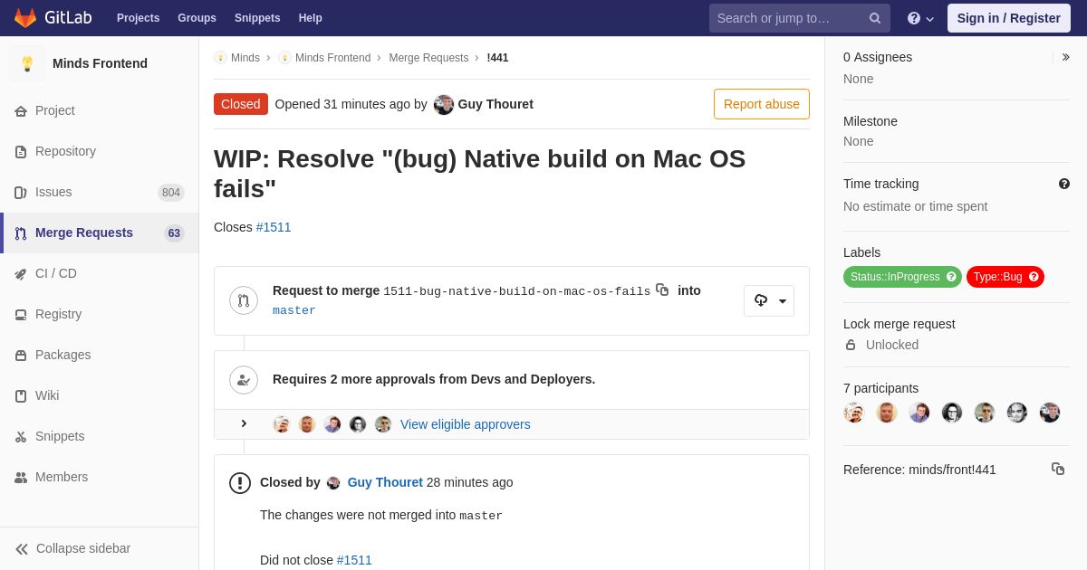Image resolution: width=1087 pixels, height=570 pixels.
Task: Click the first participant avatar in sidebar
Action: [854, 413]
